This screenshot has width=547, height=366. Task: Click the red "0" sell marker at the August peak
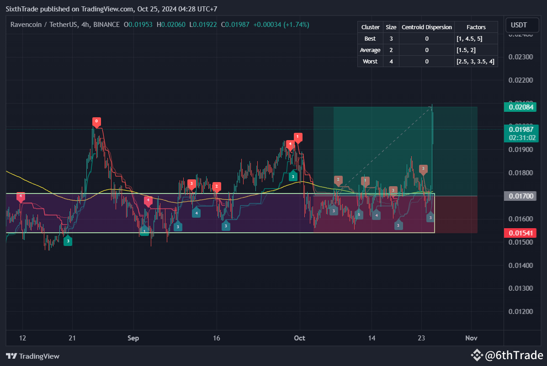[96, 122]
